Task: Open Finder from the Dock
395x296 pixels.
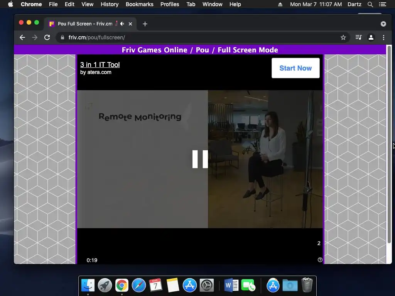Action: pos(88,286)
